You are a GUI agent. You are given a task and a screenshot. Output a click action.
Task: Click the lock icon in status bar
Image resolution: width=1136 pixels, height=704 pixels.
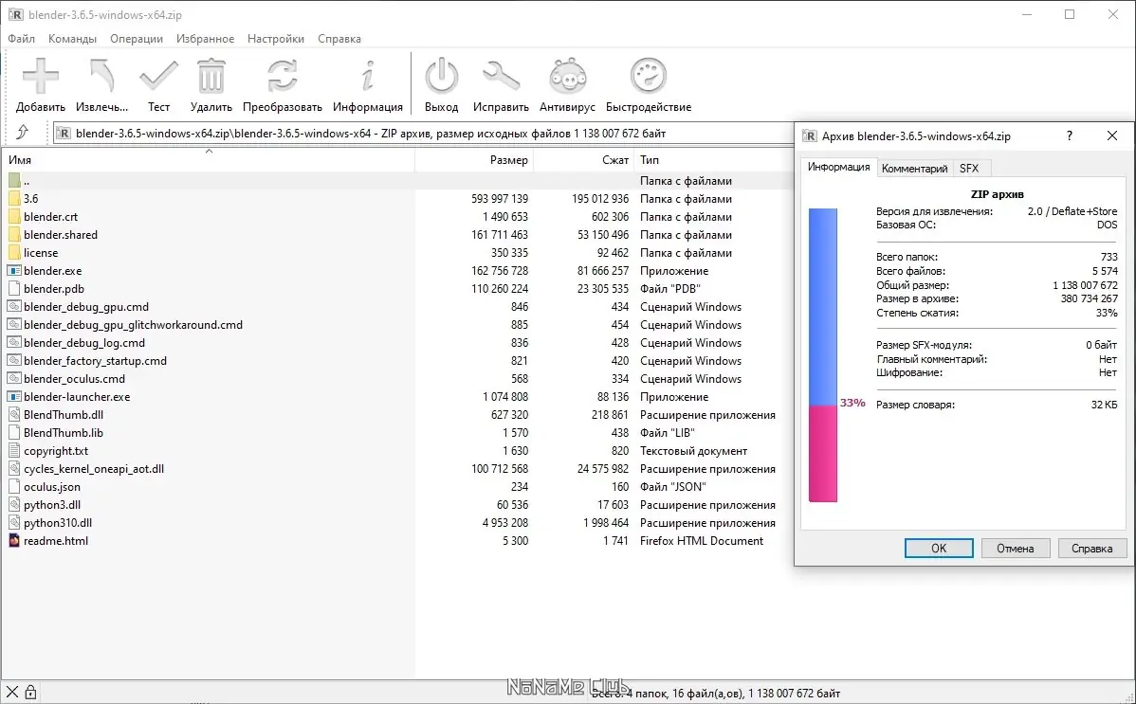[30, 693]
